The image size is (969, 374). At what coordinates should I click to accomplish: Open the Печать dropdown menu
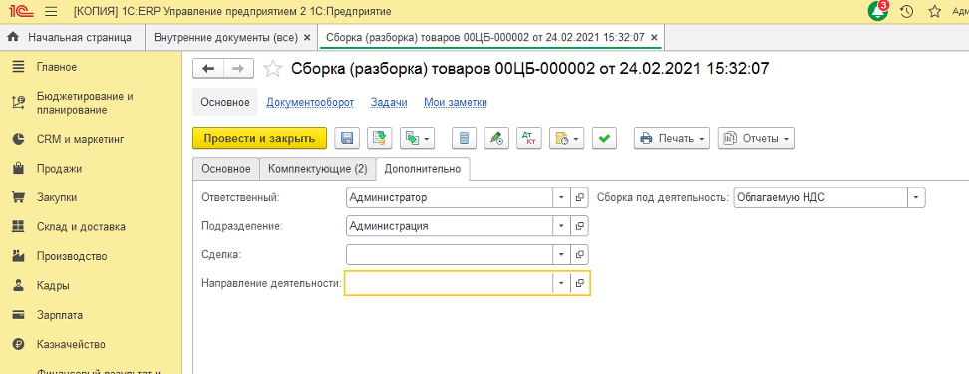click(672, 139)
